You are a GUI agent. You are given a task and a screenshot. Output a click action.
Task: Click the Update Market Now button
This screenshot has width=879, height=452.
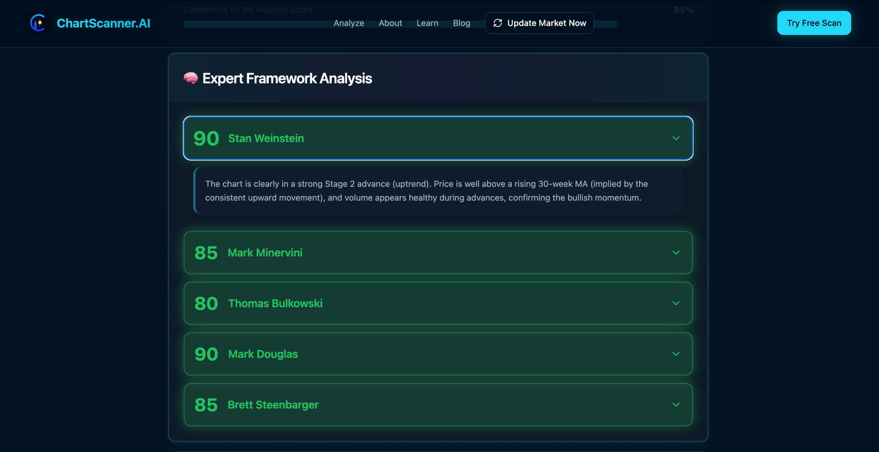tap(539, 23)
